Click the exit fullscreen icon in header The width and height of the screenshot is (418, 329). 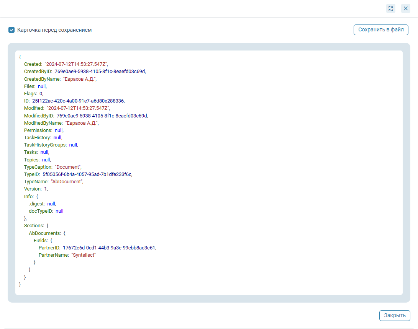390,8
